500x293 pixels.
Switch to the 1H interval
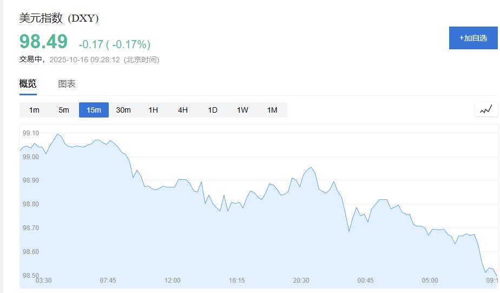click(x=153, y=110)
